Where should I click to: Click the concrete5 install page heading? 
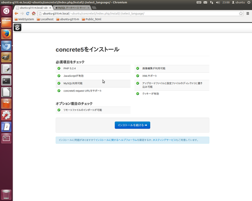pos(88,49)
